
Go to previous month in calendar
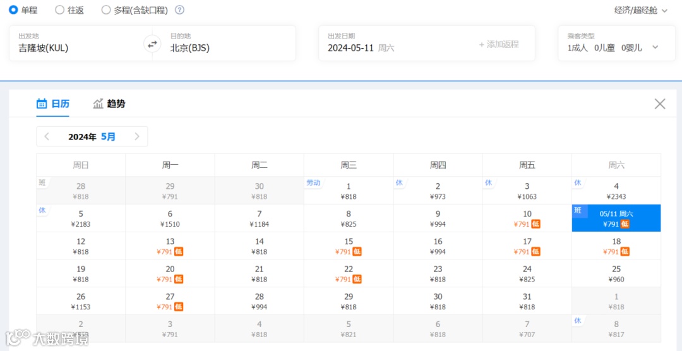coord(47,136)
